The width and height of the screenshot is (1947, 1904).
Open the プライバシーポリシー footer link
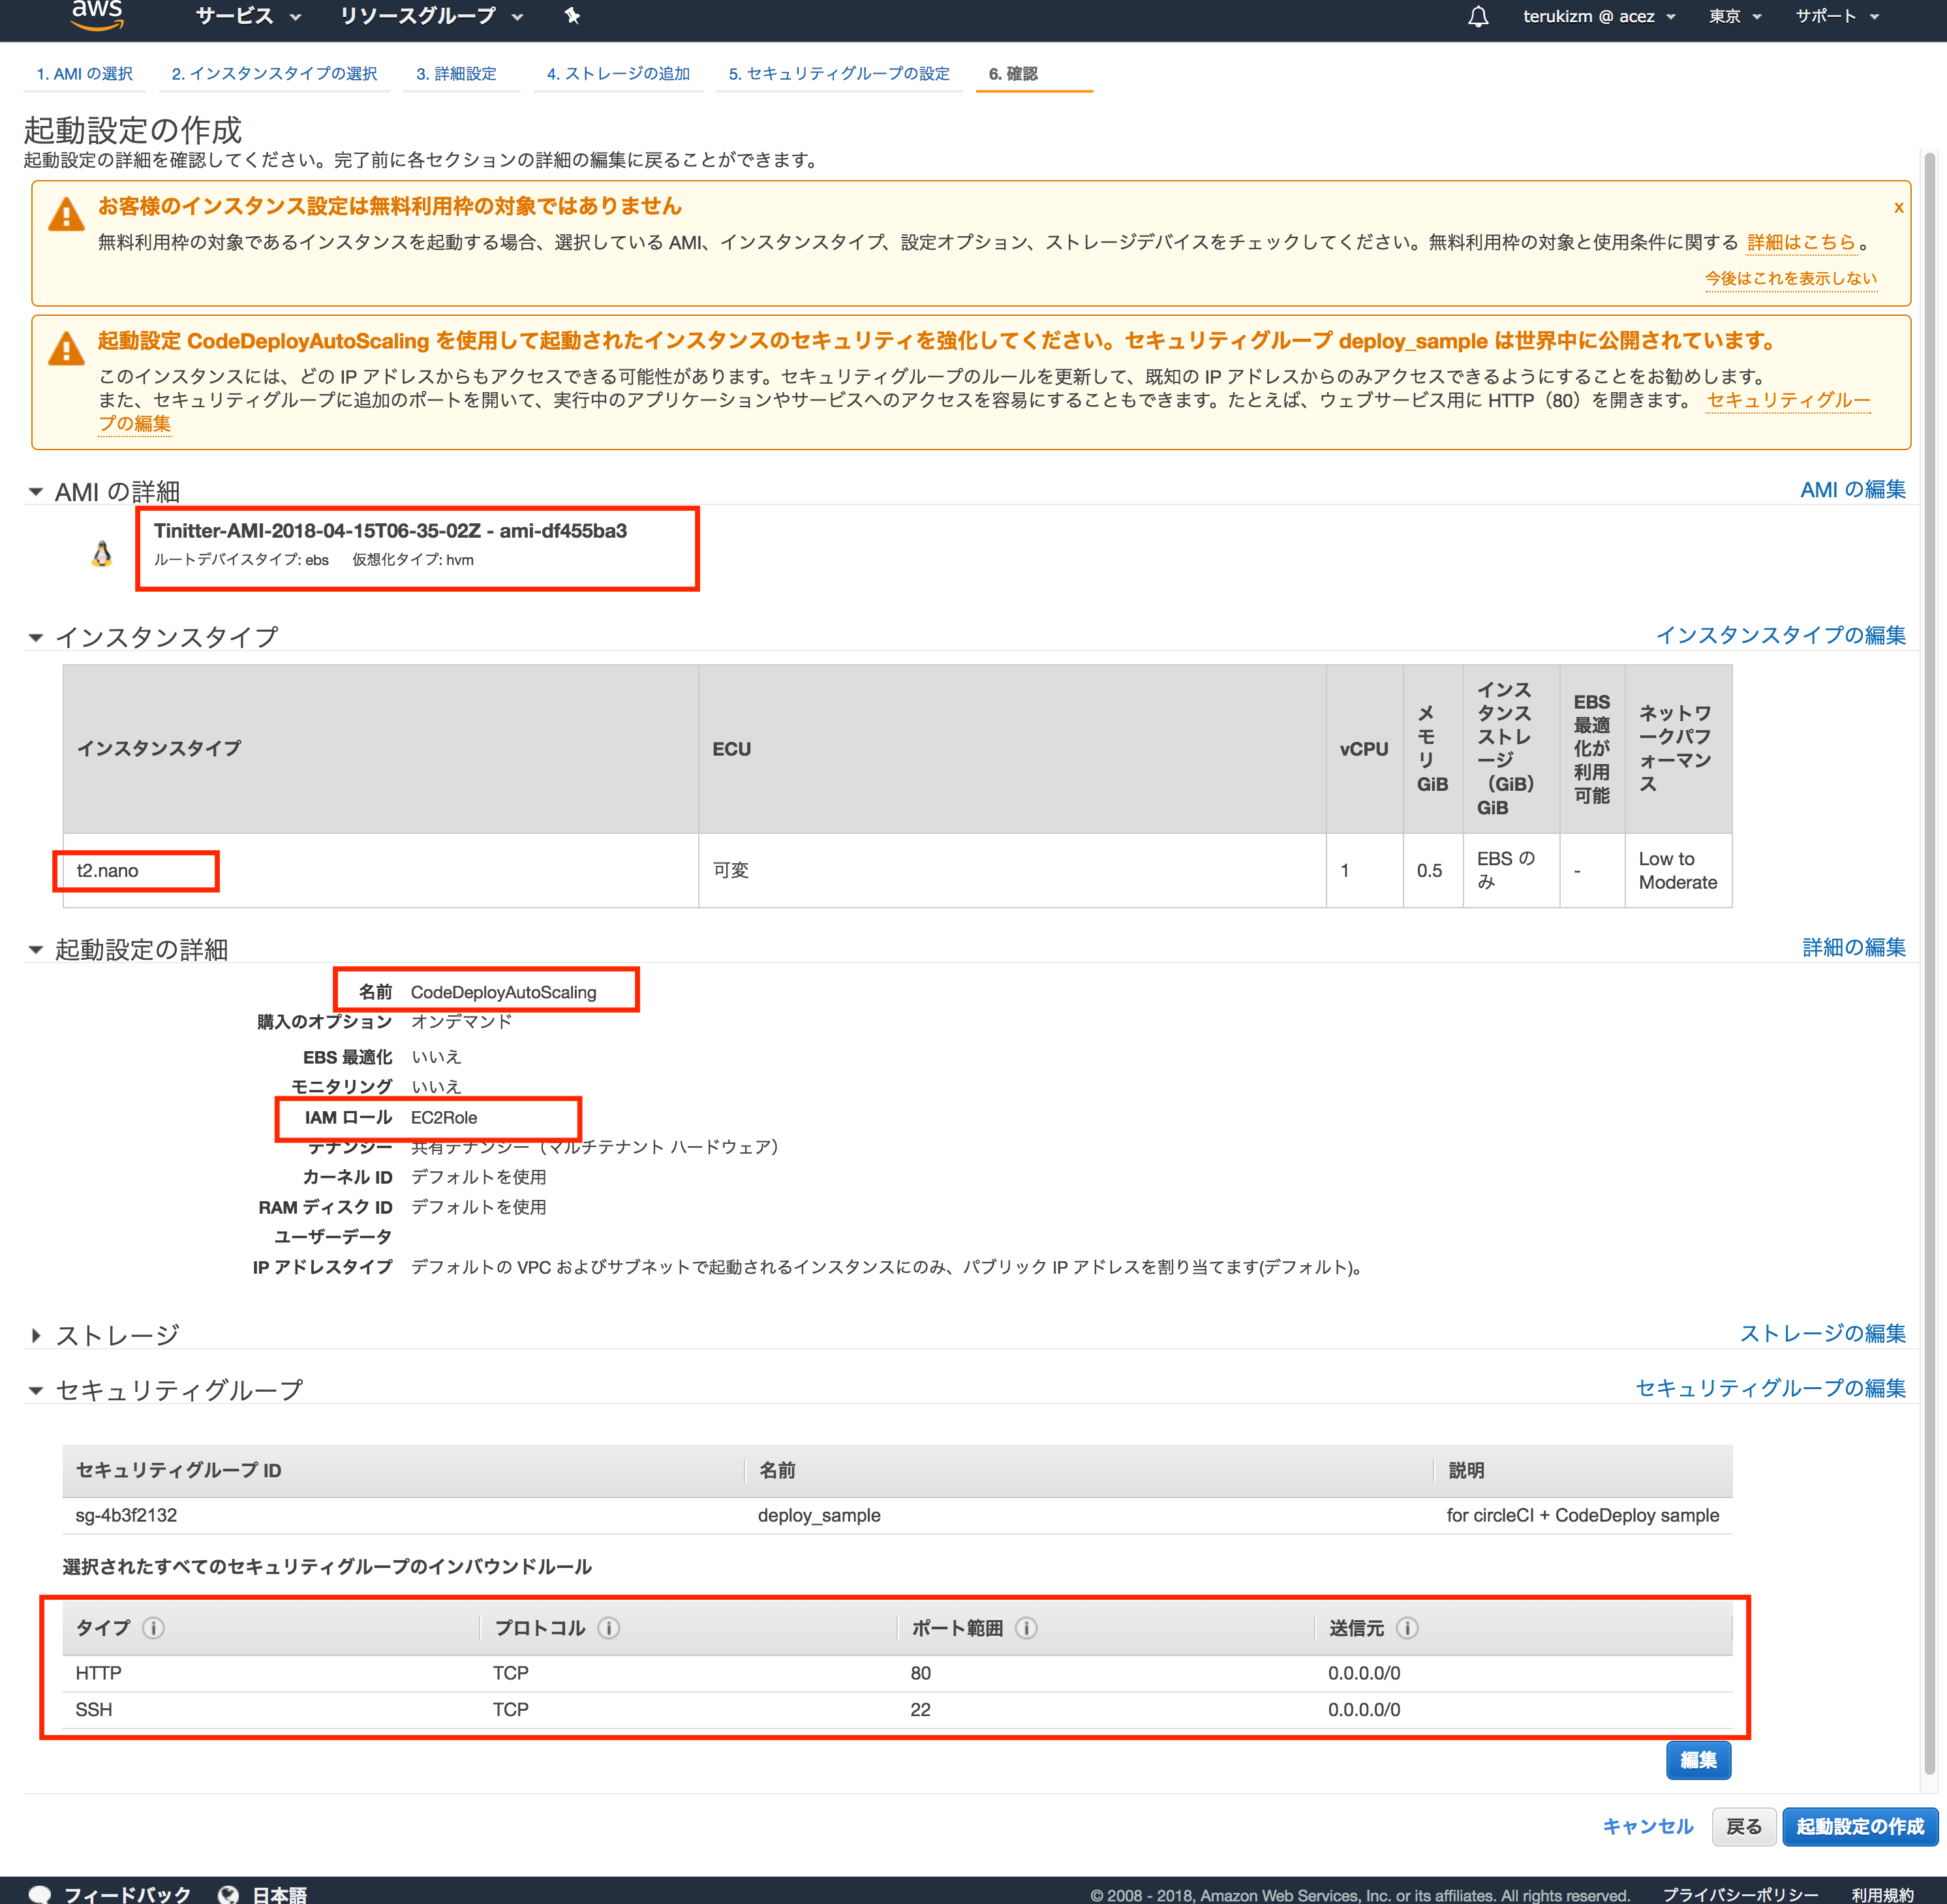(1740, 1895)
